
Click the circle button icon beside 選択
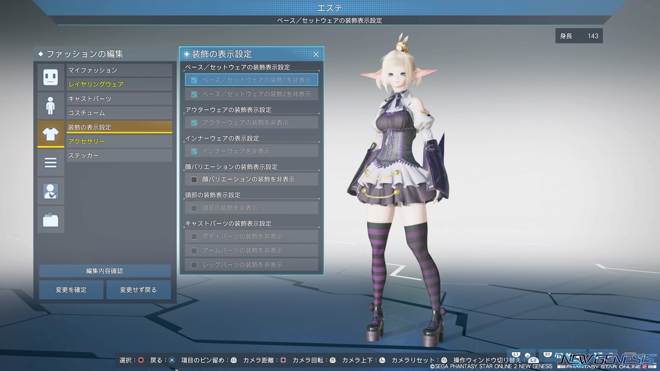[141, 361]
